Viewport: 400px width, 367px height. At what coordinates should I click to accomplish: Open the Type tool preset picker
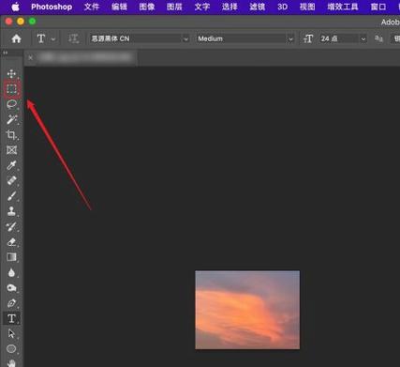click(46, 38)
